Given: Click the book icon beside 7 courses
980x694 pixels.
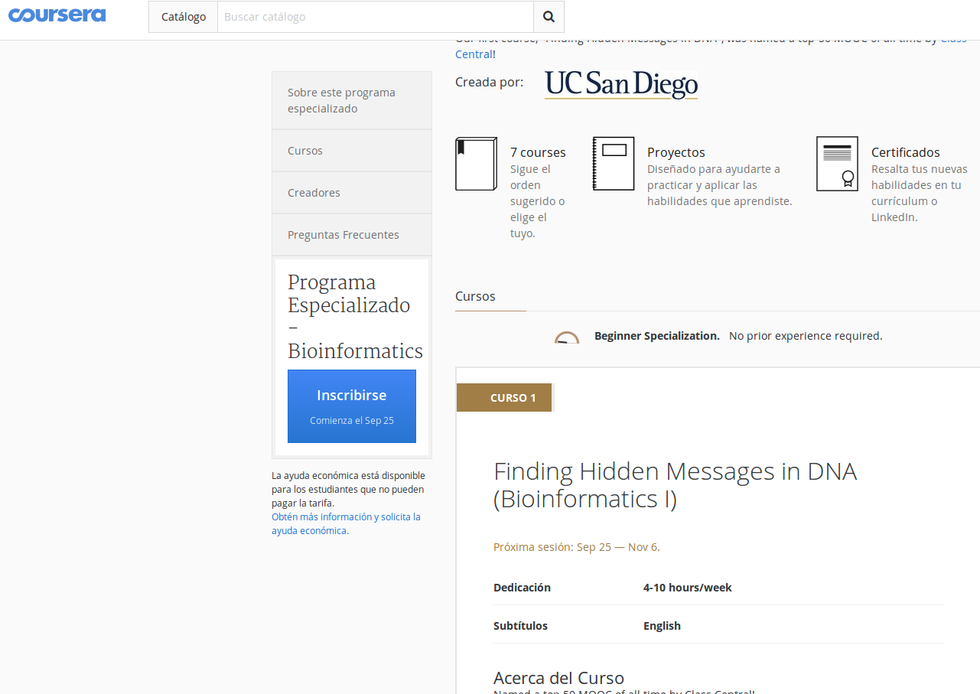Looking at the screenshot, I should pyautogui.click(x=477, y=164).
